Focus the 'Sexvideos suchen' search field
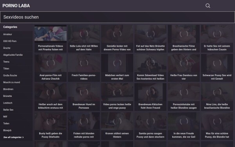Screen dimensions: 235x147 click(117, 17)
